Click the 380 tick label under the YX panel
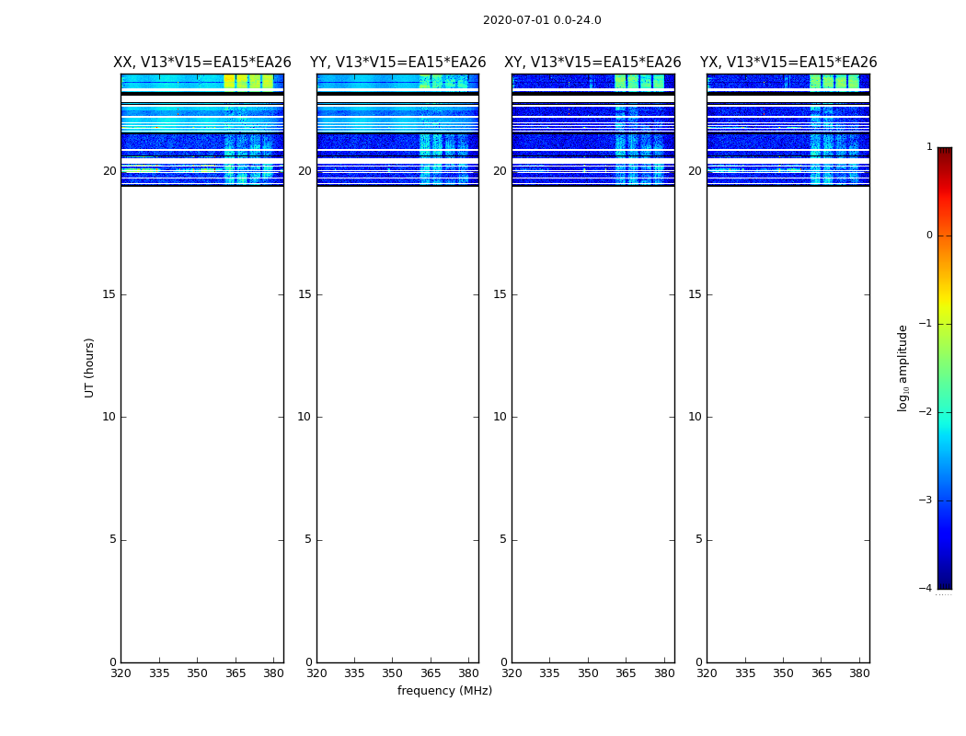This screenshot has width=966, height=736. pos(859,673)
